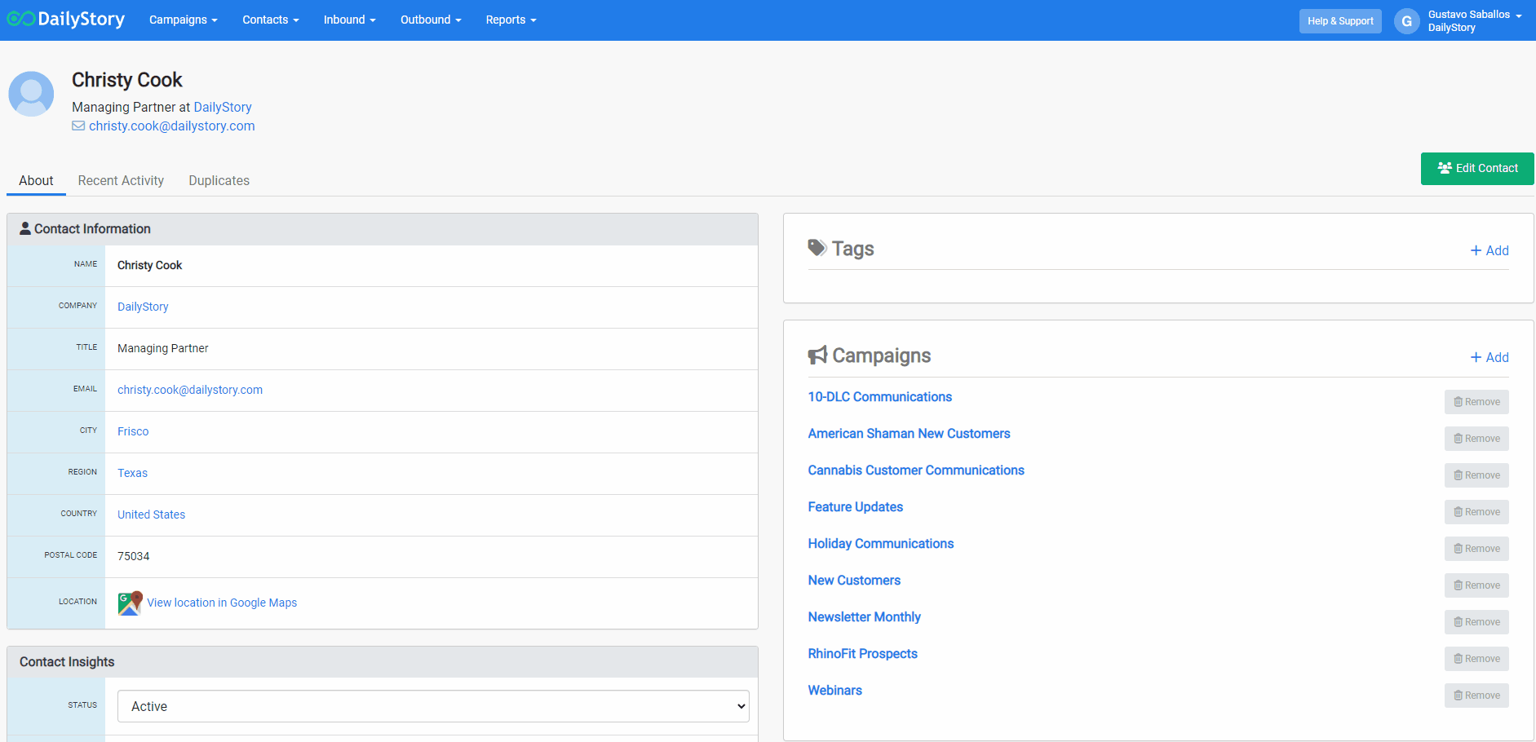1536x742 pixels.
Task: Open Cannabis Customer Communications link
Action: pyautogui.click(x=916, y=470)
